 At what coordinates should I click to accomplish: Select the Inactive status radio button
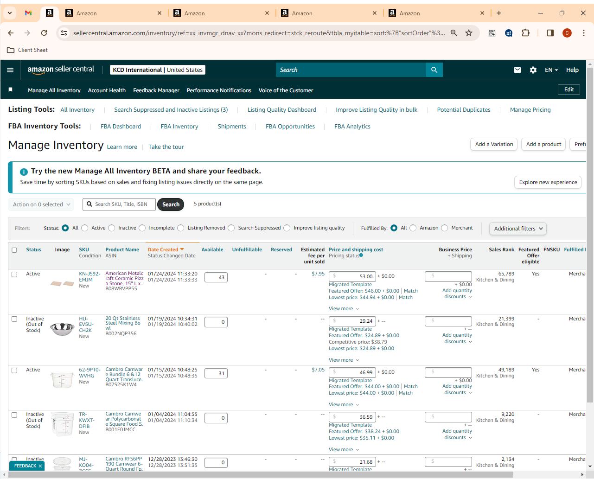[x=111, y=228]
